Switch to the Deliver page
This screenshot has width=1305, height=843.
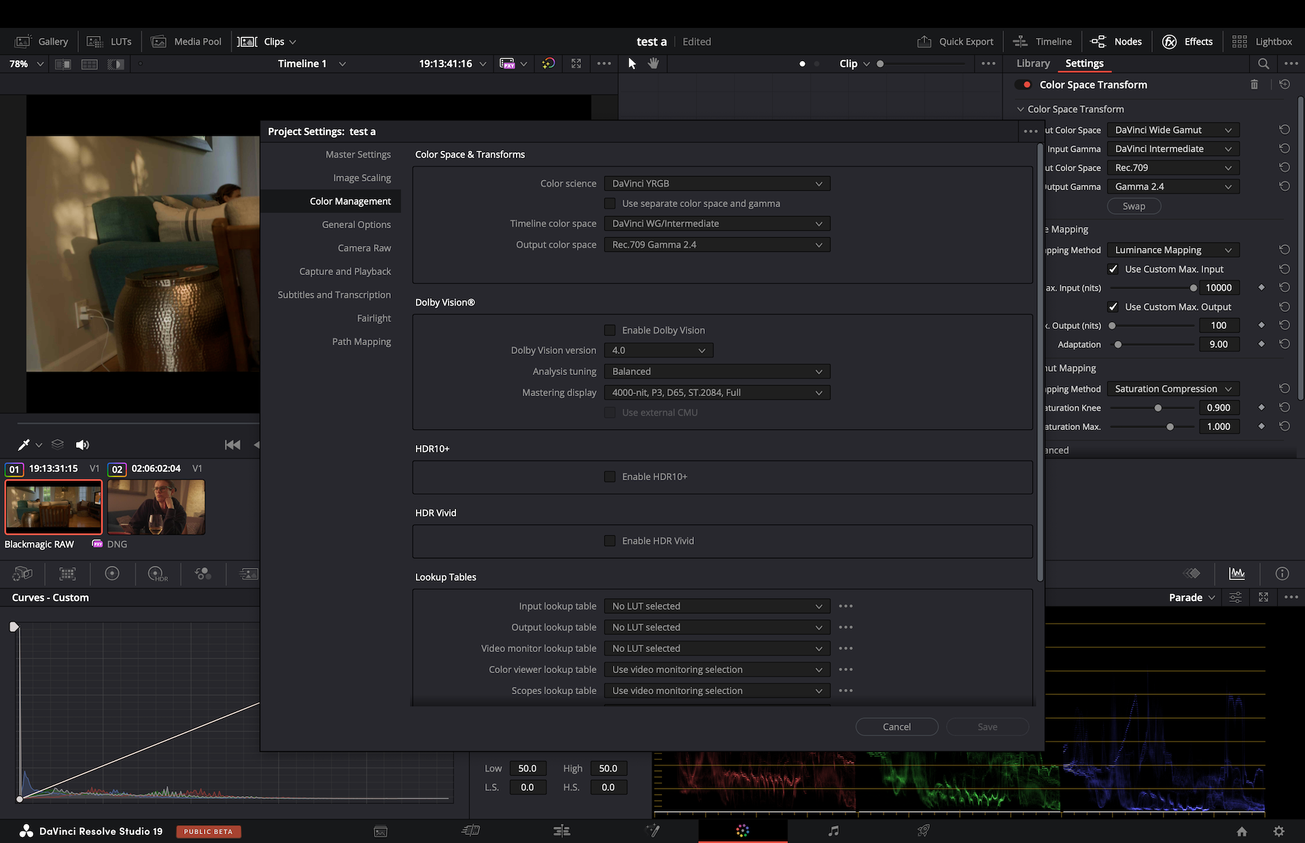[x=923, y=831]
